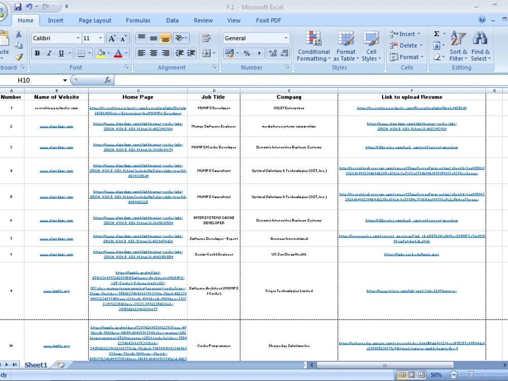Switch to Normal view in status bar

(402, 375)
